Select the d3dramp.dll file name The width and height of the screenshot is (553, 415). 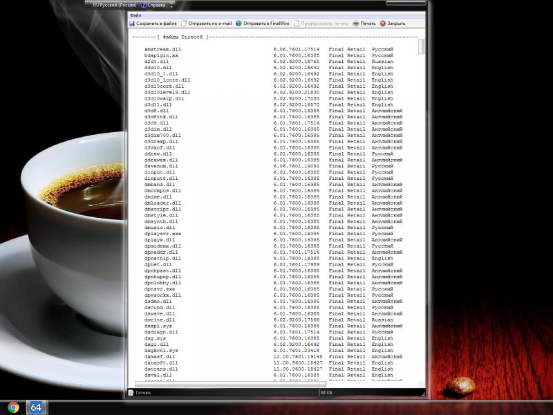161,142
